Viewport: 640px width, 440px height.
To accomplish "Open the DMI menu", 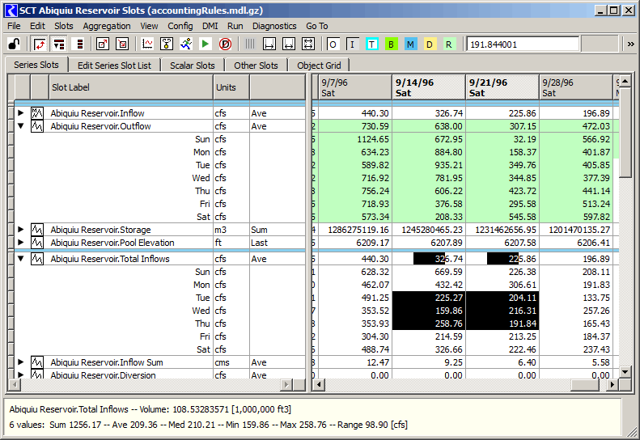I will pyautogui.click(x=210, y=26).
